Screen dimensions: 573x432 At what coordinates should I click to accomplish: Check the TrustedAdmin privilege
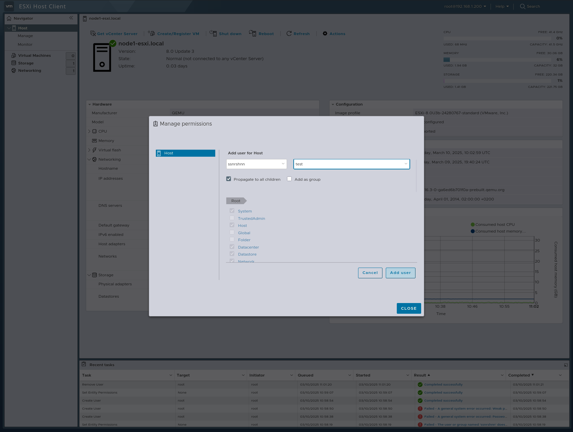[x=232, y=218]
